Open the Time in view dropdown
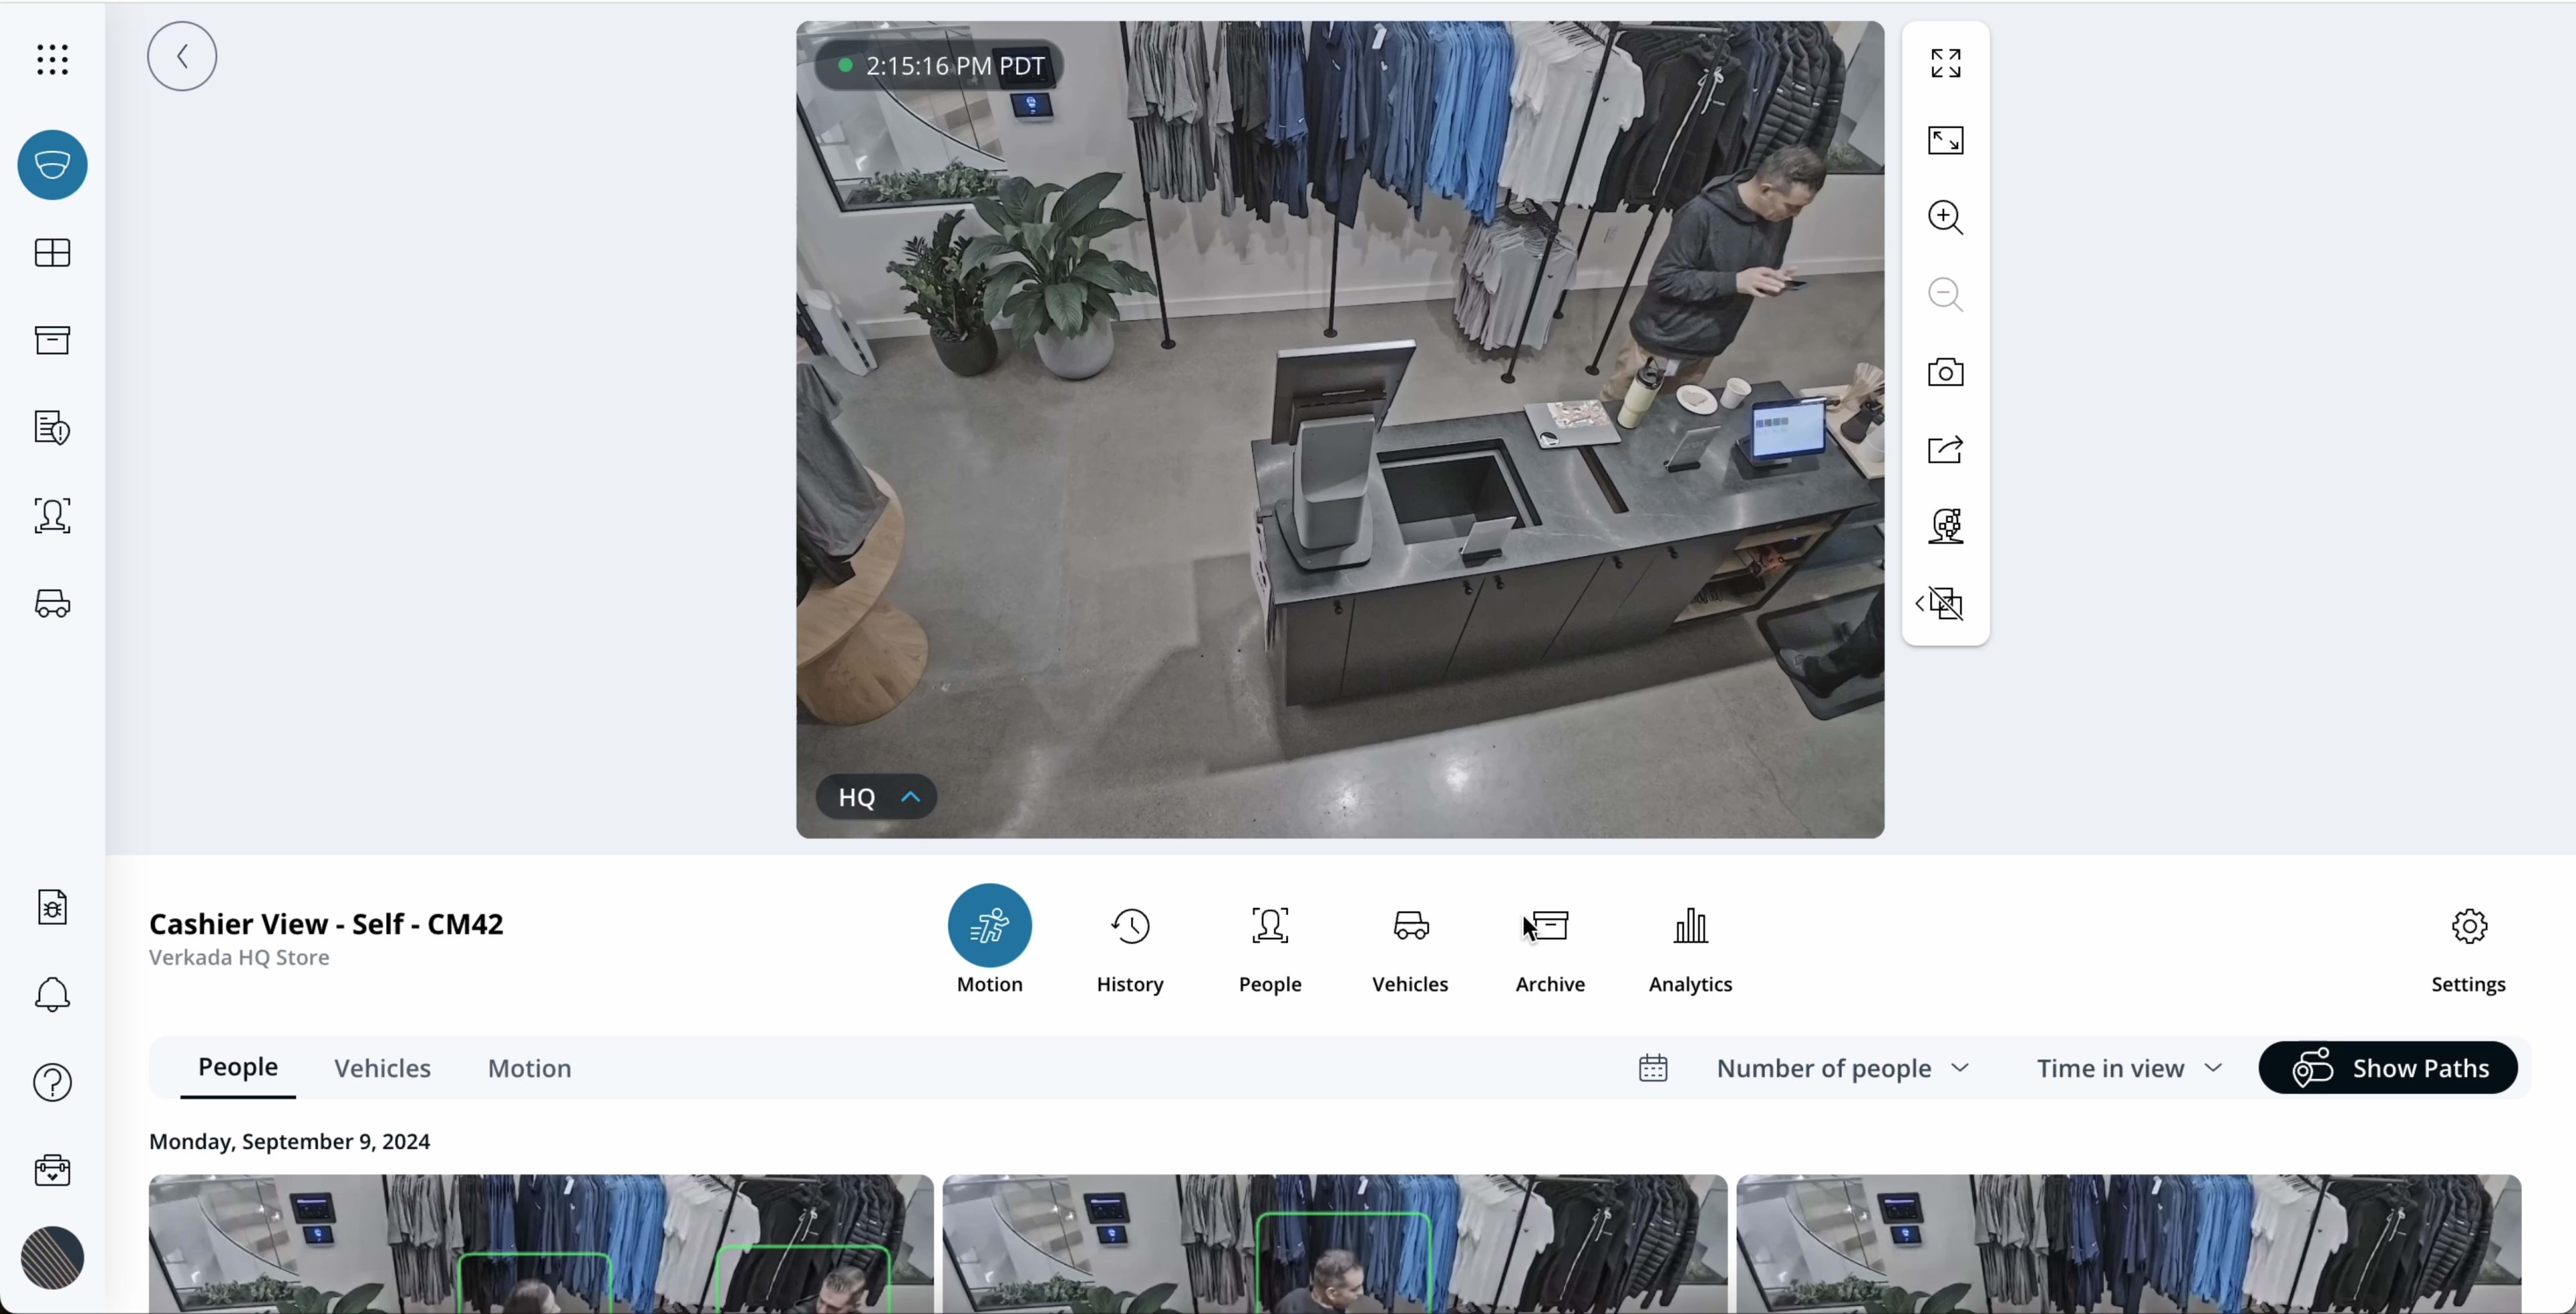 coord(2129,1068)
